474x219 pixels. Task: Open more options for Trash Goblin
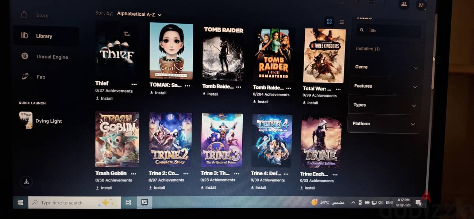(134, 174)
